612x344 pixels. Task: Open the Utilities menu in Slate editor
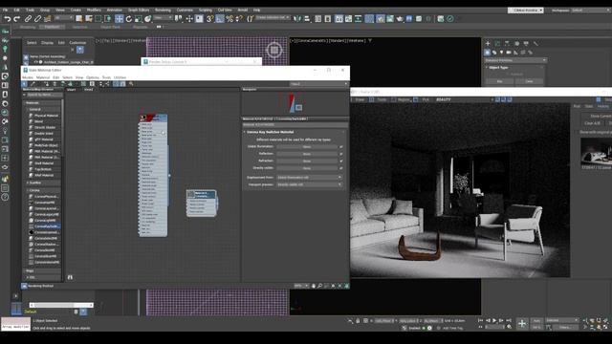coord(120,77)
